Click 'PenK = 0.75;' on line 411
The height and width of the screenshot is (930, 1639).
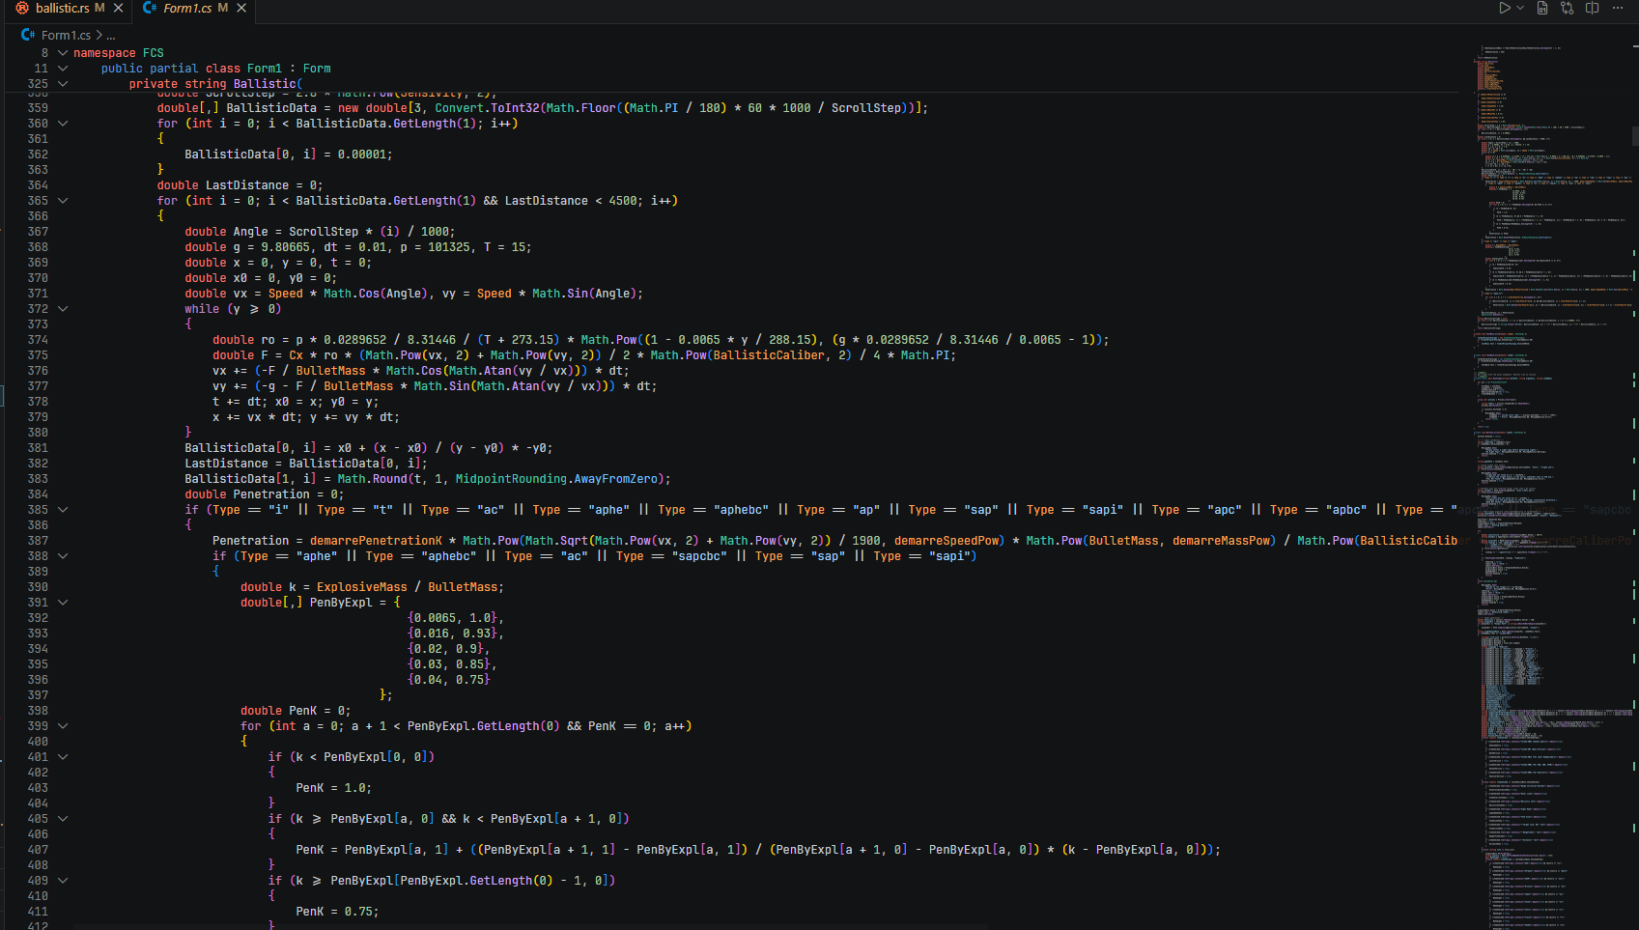click(337, 912)
